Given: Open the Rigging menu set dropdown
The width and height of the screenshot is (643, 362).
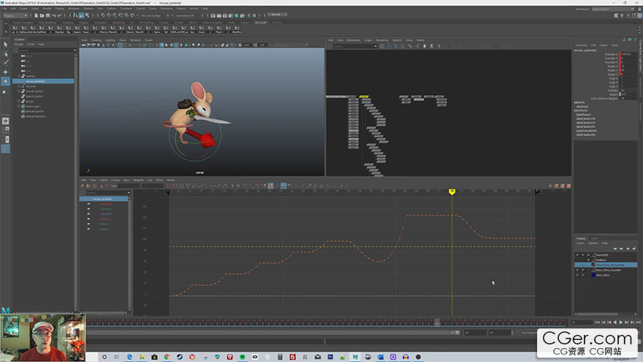Looking at the screenshot, I should pos(15,15).
